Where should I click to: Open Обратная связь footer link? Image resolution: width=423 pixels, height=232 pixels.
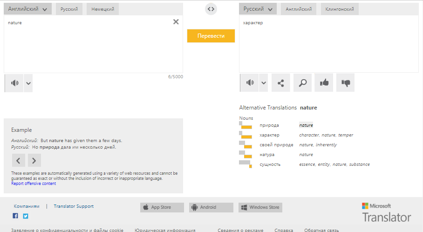pos(321,230)
